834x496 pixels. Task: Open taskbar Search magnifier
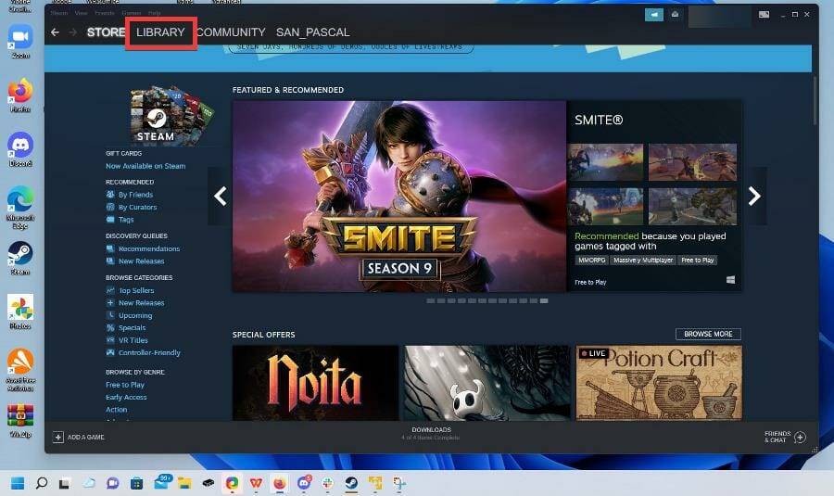41,483
